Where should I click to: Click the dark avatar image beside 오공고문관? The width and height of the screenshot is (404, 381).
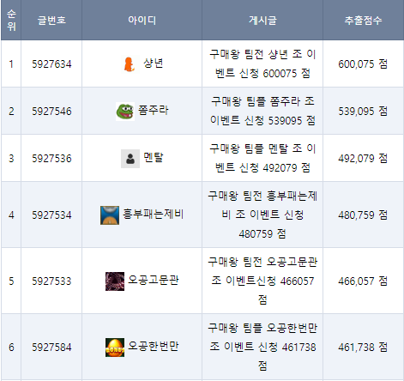(115, 281)
